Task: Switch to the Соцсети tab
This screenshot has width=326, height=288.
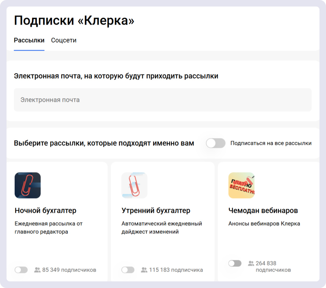Action: click(64, 40)
